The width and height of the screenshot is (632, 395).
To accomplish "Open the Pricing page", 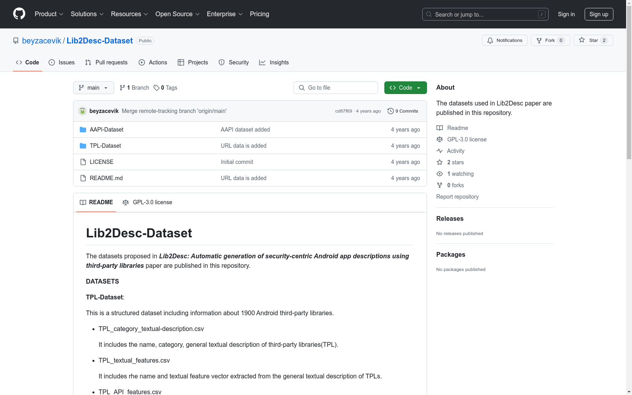I will [260, 14].
